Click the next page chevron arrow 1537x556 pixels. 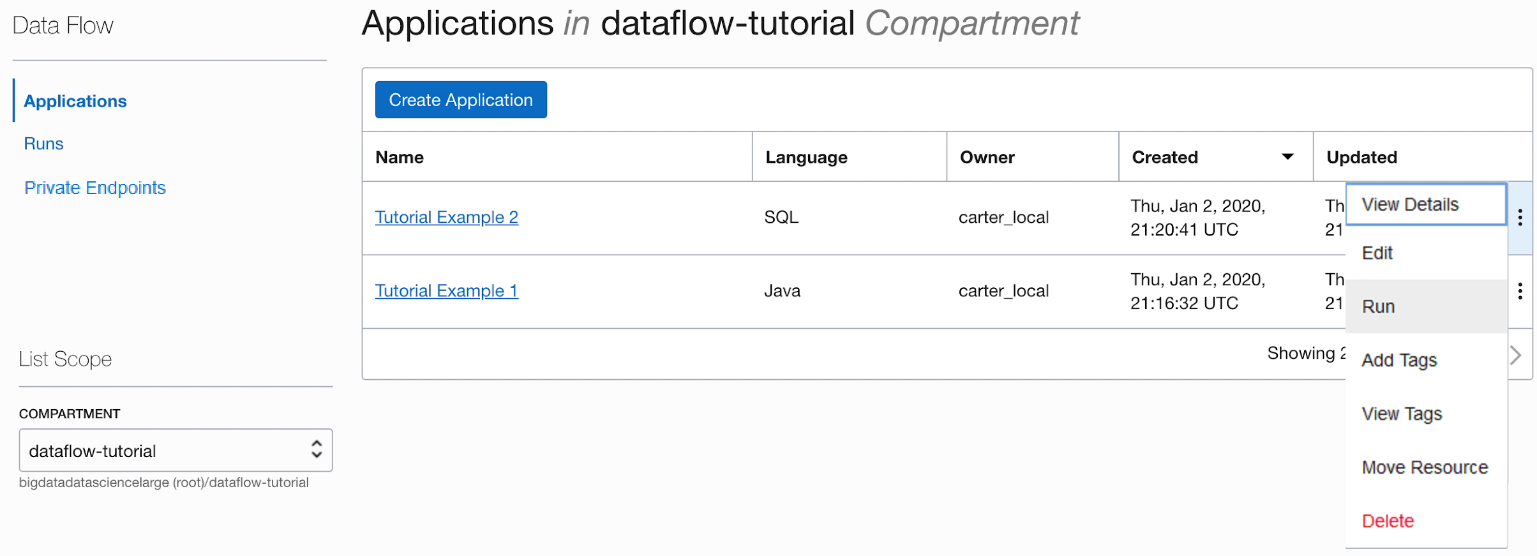point(1516,355)
